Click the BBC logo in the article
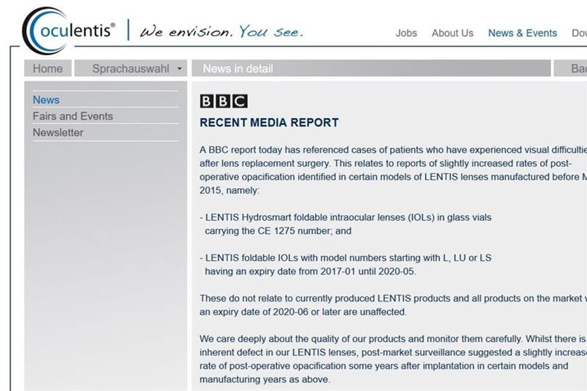This screenshot has height=391, width=587. (224, 101)
